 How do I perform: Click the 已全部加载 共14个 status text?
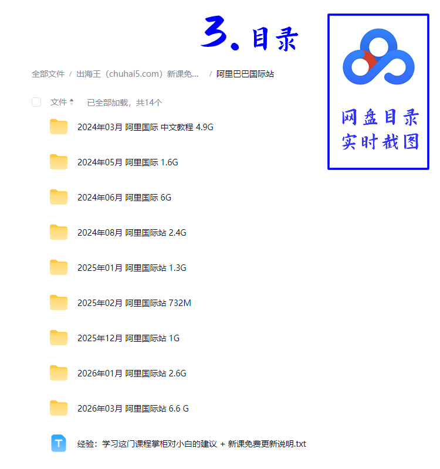(x=124, y=103)
